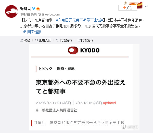Open hashtag 东京居民无急事尽量不出城
The width and height of the screenshot is (153, 133).
click(79, 20)
